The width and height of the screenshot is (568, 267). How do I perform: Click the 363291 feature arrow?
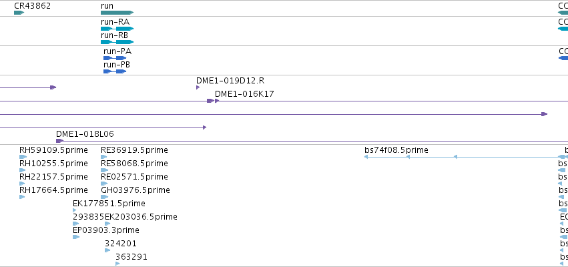tap(117, 264)
